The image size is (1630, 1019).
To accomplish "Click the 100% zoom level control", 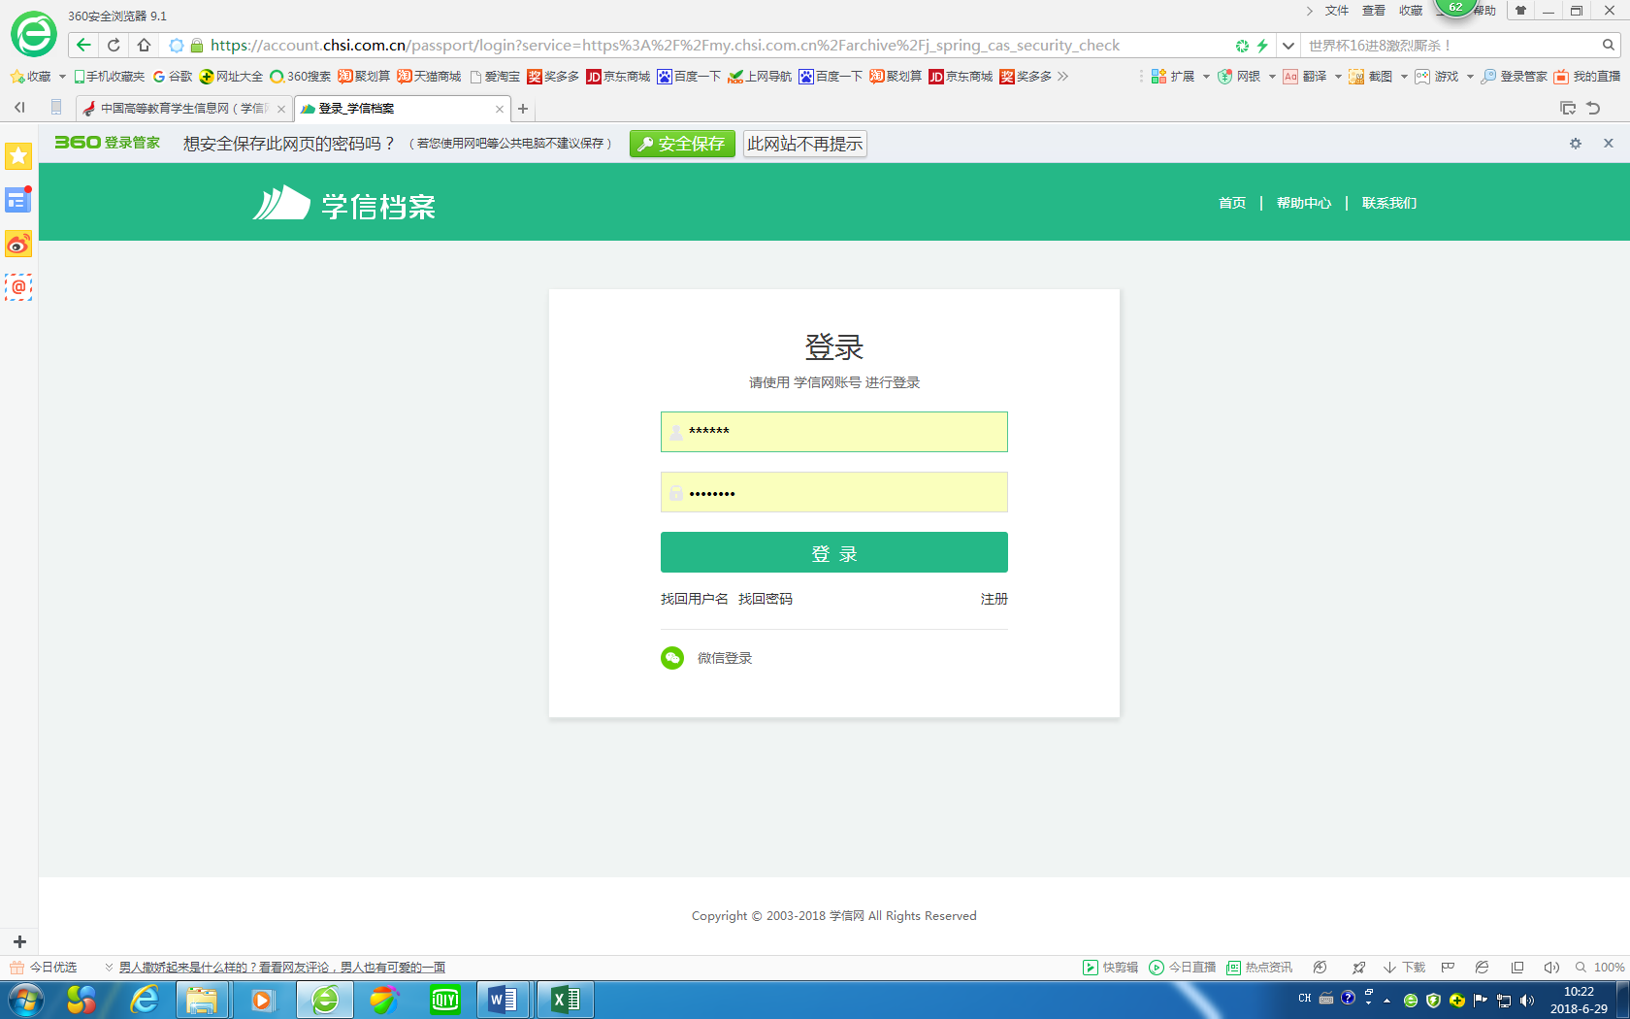I will (x=1601, y=968).
